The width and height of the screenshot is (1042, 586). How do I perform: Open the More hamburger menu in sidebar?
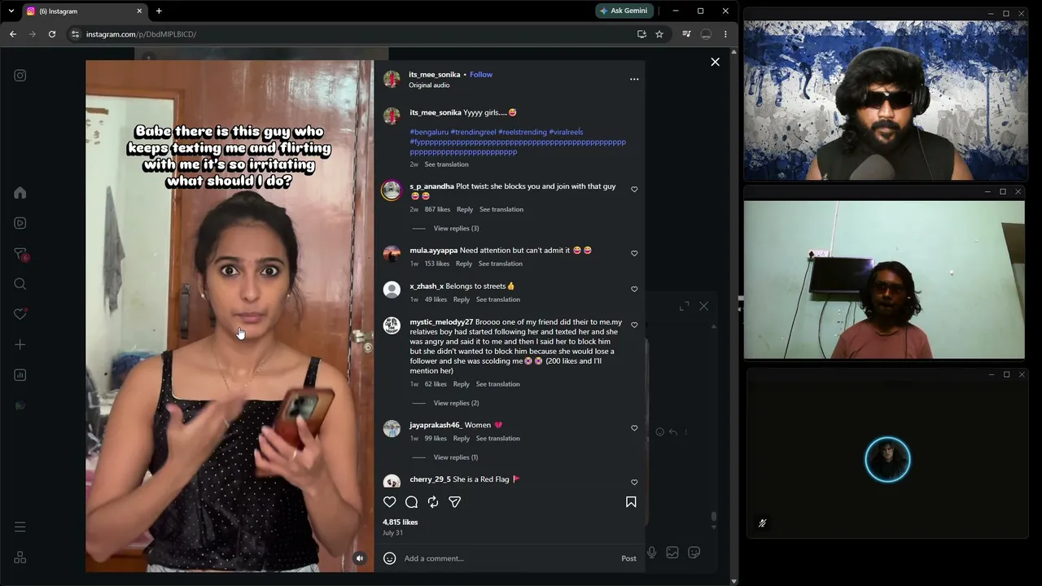point(20,527)
